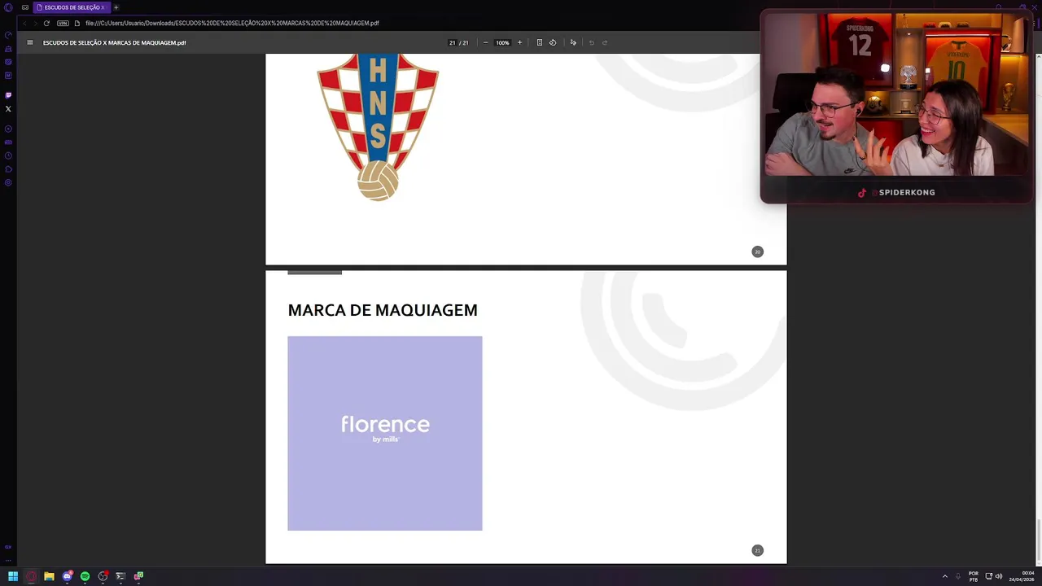
Task: Open the extensions cube icon in sidebar
Action: pyautogui.click(x=8, y=169)
